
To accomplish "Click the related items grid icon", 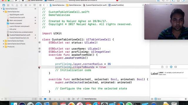I will 40,5.
